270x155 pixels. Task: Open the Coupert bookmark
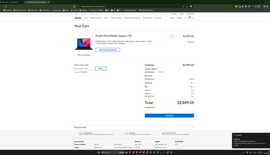point(74,10)
